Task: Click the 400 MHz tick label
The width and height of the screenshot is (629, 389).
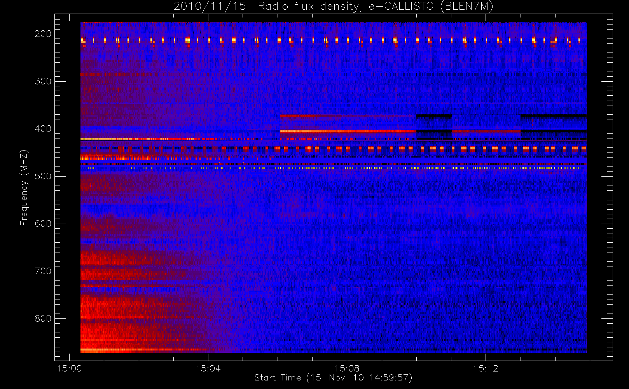Action: [x=43, y=129]
